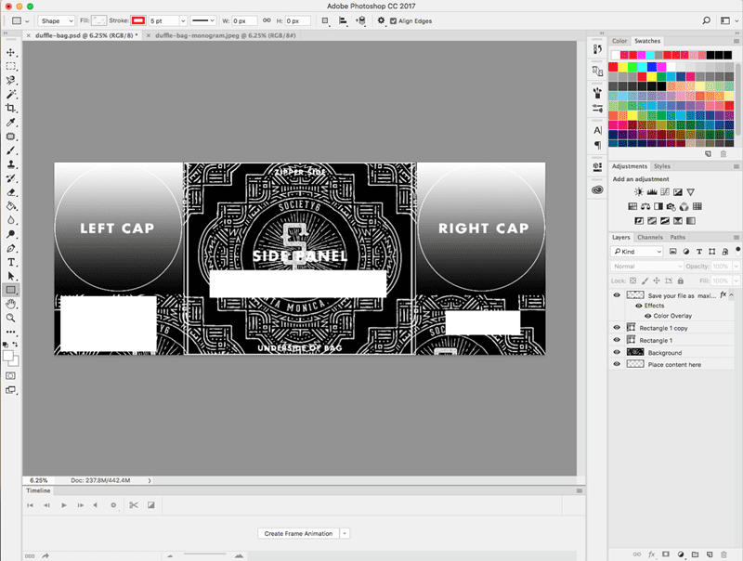
Task: Switch to duffle-bag-monogram.jpeg document tab
Action: (x=225, y=35)
